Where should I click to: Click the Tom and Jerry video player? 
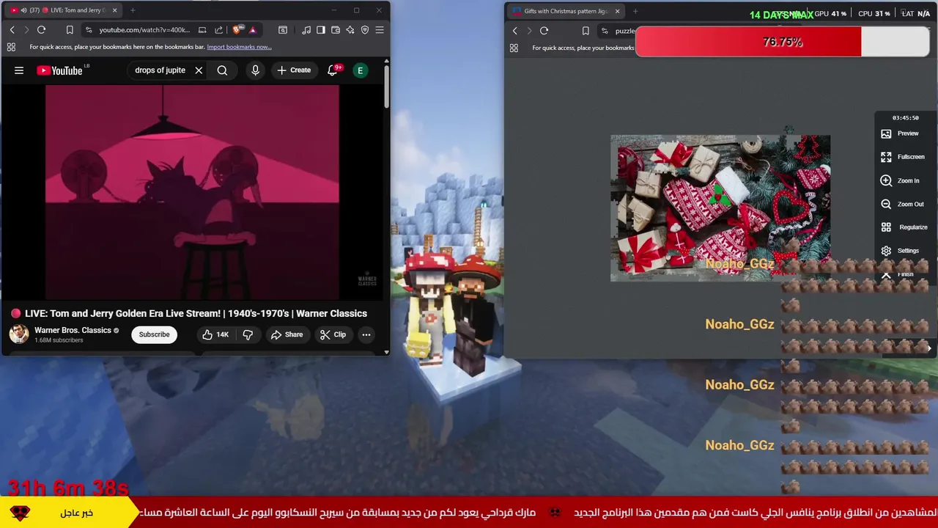pos(192,191)
